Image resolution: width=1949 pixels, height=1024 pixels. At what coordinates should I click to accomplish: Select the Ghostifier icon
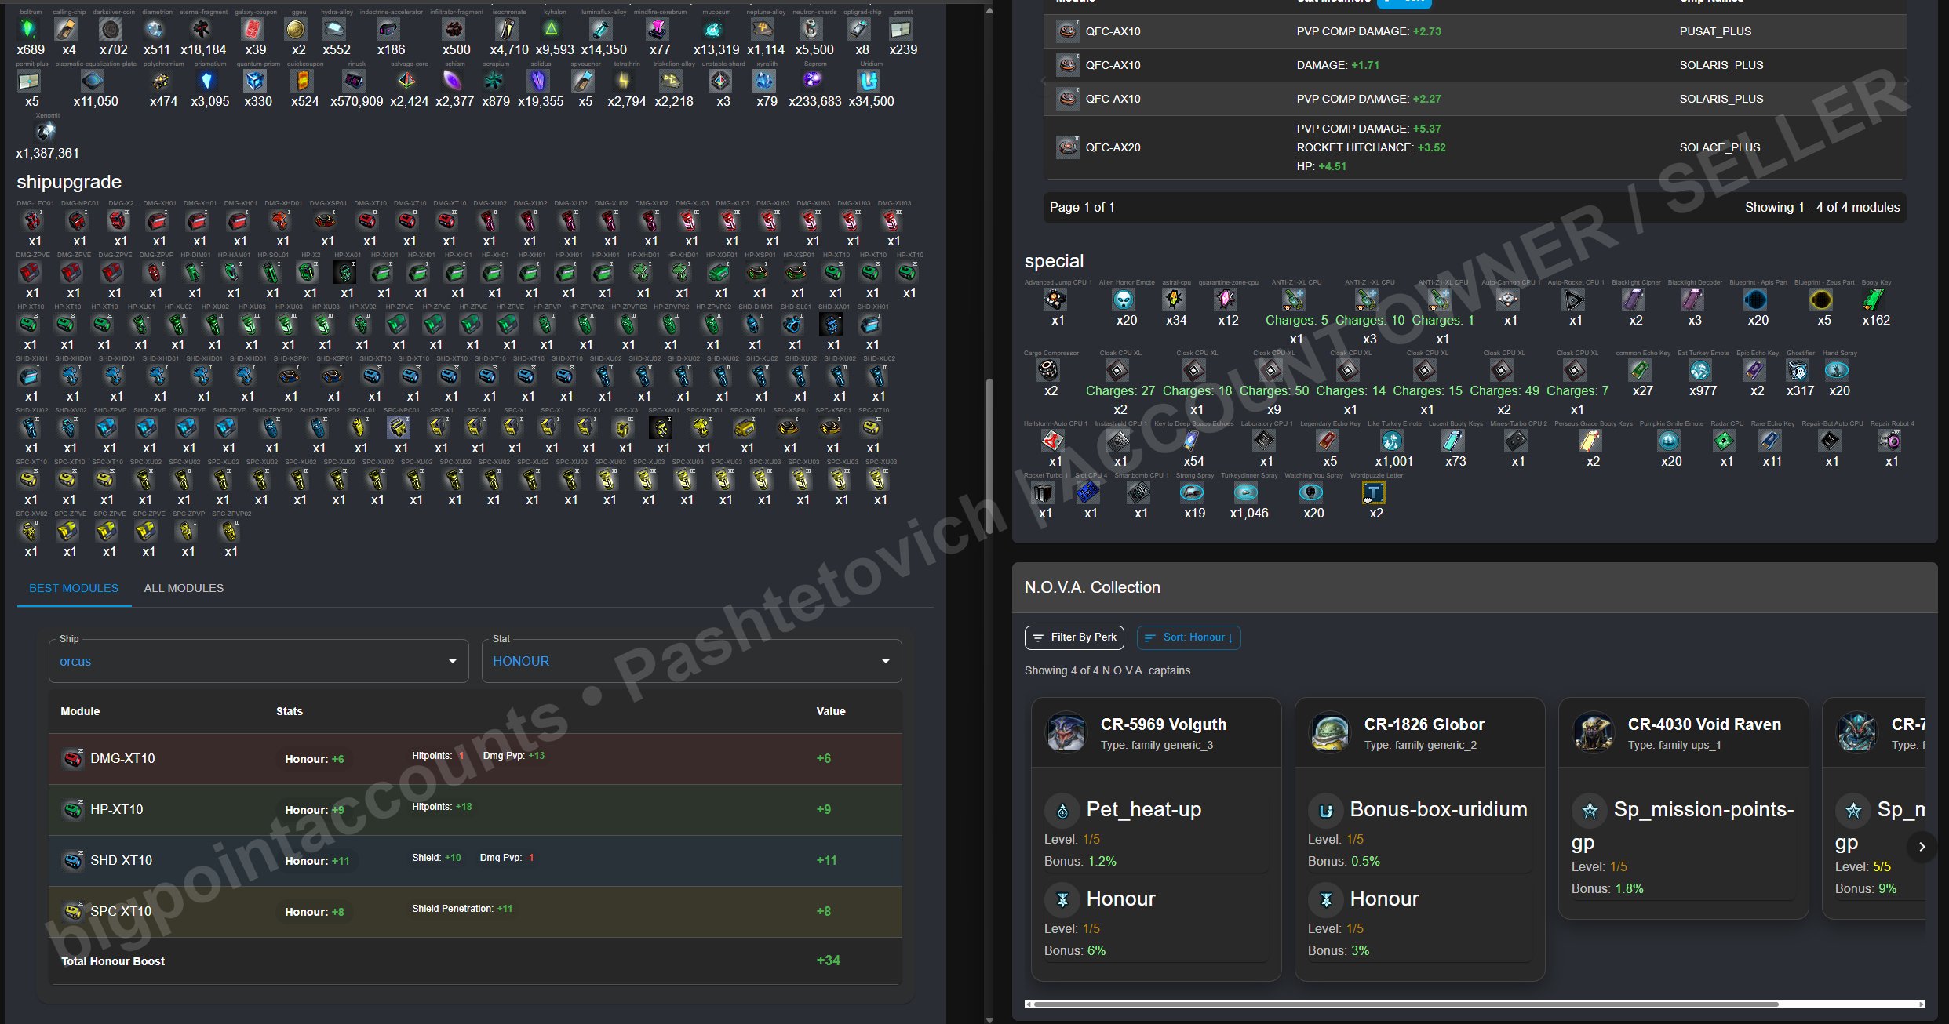[1798, 370]
